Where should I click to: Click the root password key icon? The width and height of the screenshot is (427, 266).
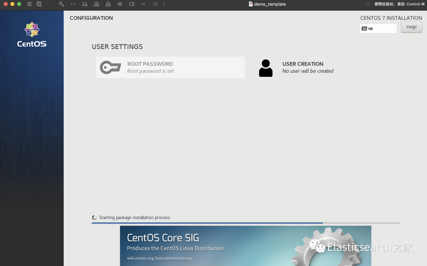[110, 67]
